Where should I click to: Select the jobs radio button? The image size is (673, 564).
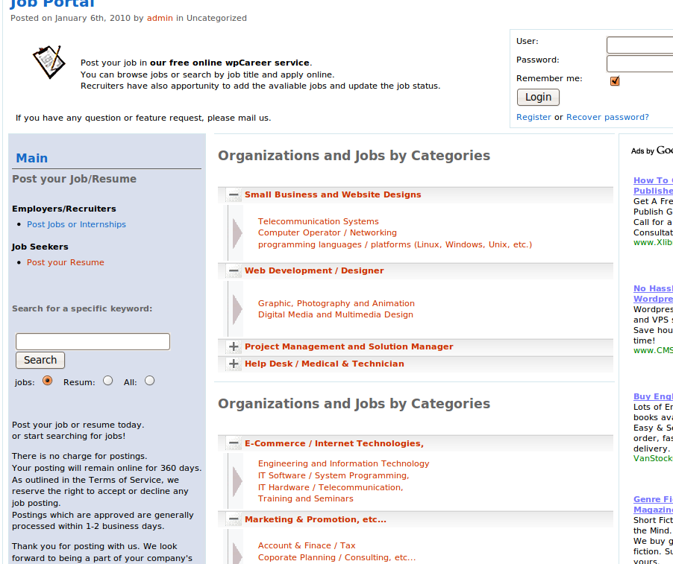tap(48, 381)
